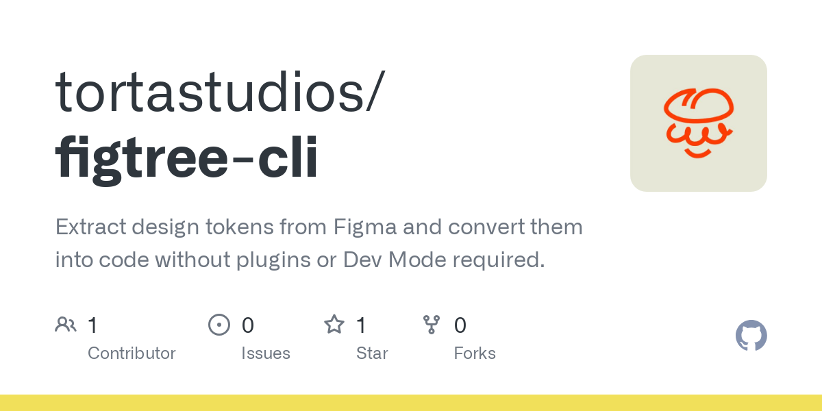The width and height of the screenshot is (822, 411).
Task: Click the star count number 1
Action: 361,325
